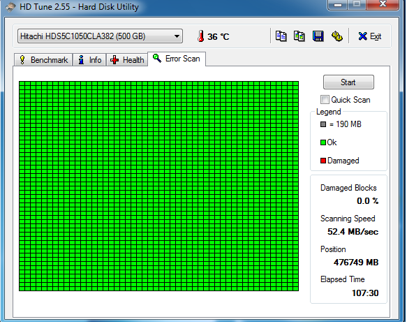Click a green block in scan grid
Screen dimensions: 407x324
click(158, 186)
